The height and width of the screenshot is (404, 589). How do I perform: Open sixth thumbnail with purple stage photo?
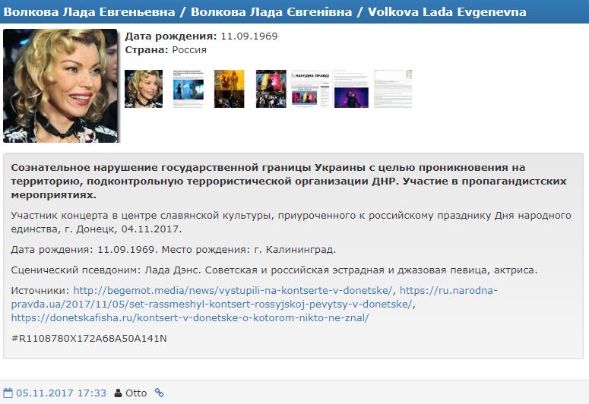[351, 89]
